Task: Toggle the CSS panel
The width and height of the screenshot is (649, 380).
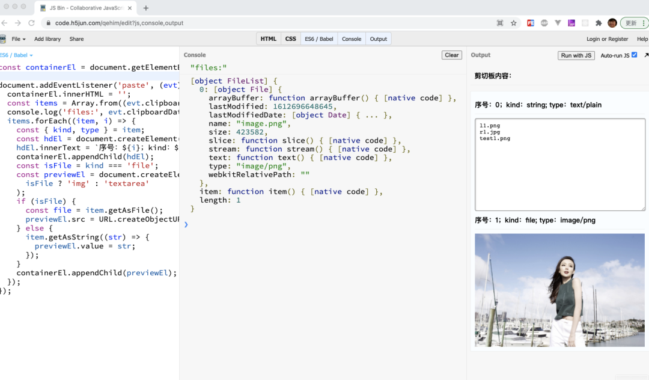Action: [291, 39]
